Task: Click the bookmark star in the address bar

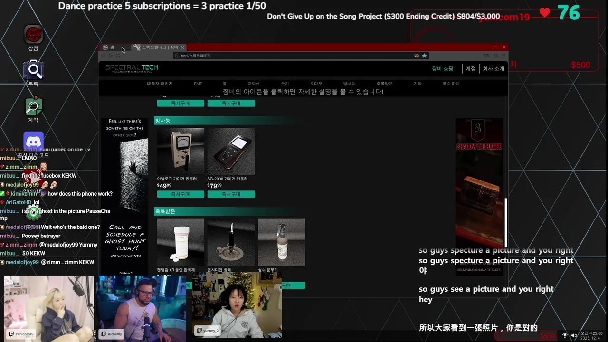Action: click(x=425, y=56)
